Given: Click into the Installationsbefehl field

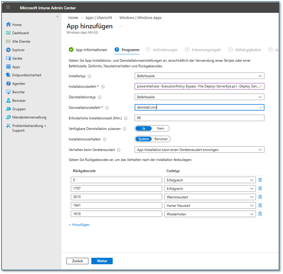Looking at the screenshot, I should 199,86.
